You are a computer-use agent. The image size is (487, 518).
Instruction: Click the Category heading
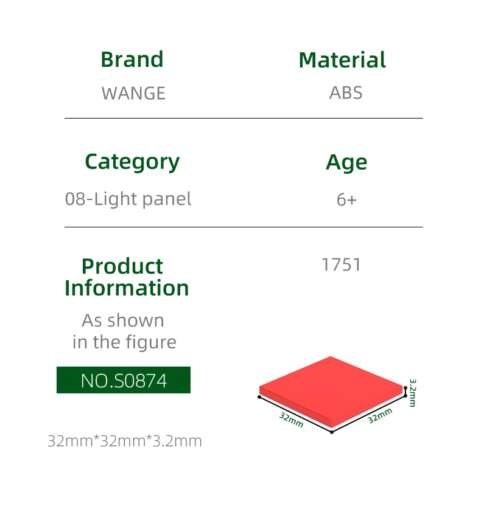click(x=132, y=162)
